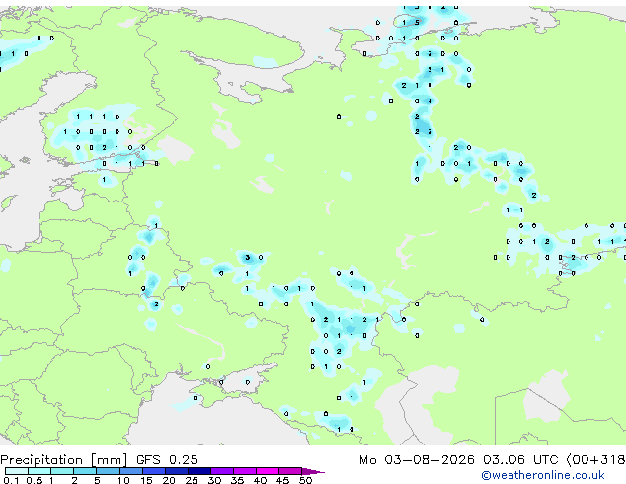Click the arrow tip beyond 50 on legend
Image resolution: width=626 pixels, height=484 pixels.
tap(313, 471)
